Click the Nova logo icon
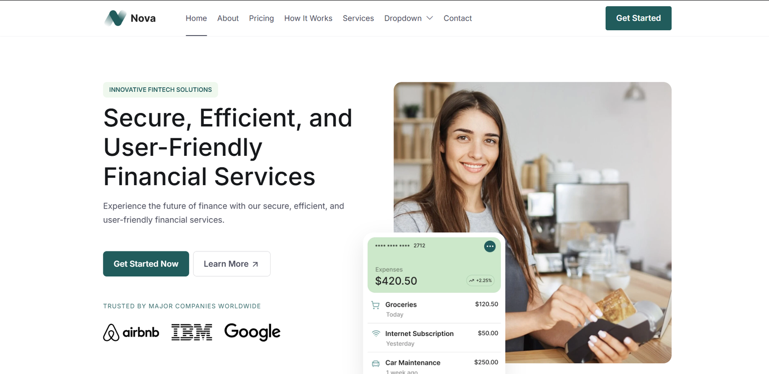 [115, 18]
